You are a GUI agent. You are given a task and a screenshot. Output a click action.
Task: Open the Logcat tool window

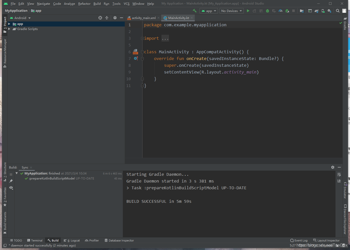(72, 240)
